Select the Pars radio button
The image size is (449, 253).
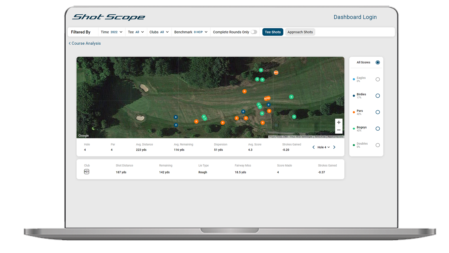(x=378, y=112)
